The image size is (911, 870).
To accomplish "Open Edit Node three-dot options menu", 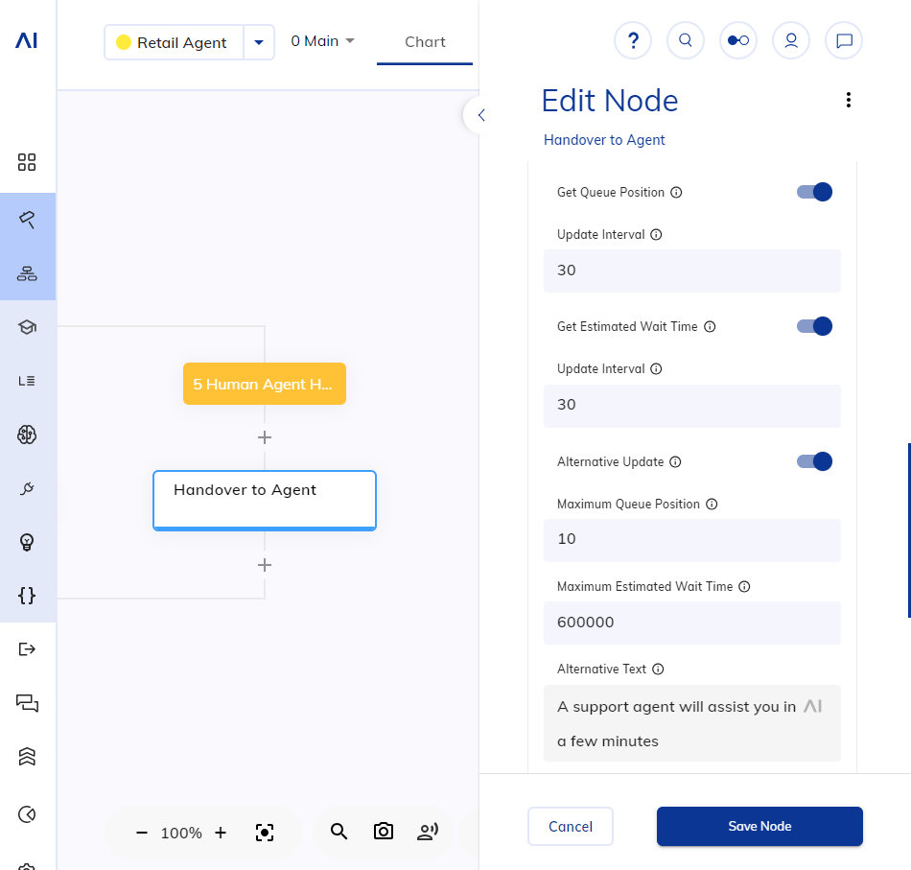I will coord(849,100).
